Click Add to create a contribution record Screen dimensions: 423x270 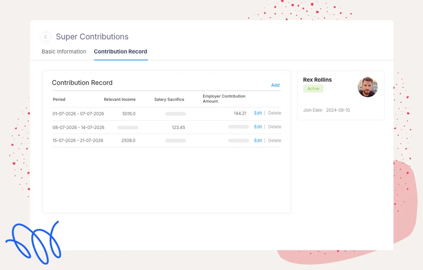coord(275,85)
